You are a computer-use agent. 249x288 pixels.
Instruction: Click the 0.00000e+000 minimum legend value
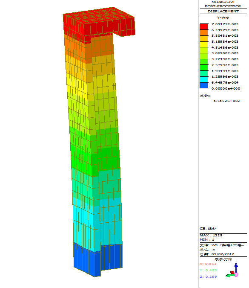tap(226, 88)
